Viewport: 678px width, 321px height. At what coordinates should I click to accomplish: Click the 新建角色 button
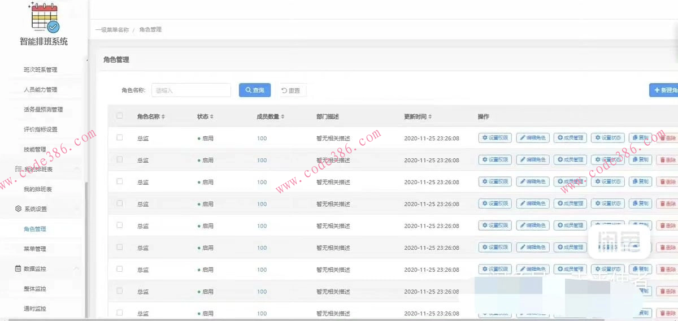pyautogui.click(x=664, y=90)
